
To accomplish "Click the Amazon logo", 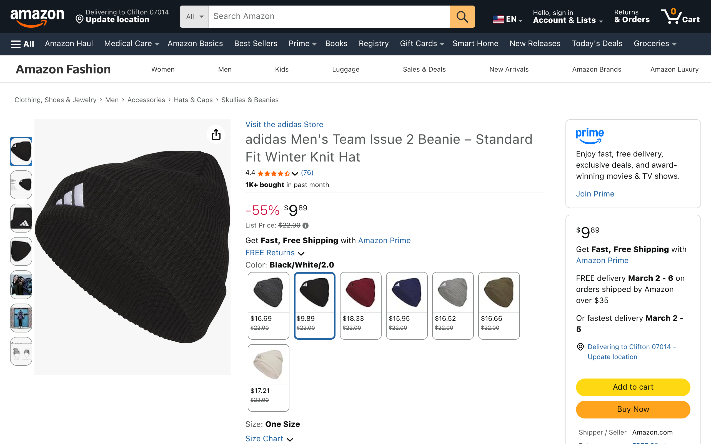I will 37,17.
